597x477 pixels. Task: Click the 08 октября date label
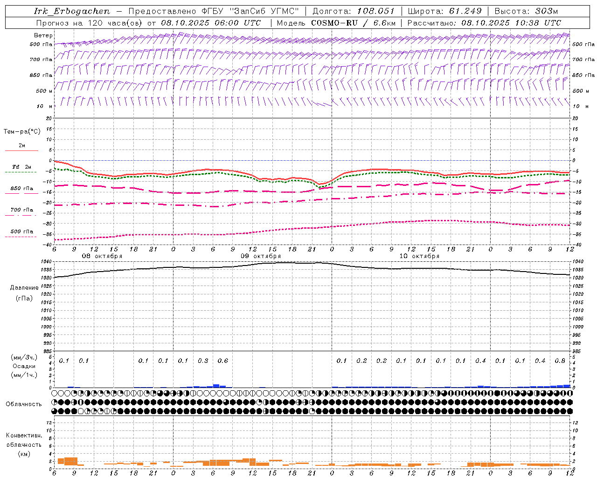pyautogui.click(x=102, y=256)
